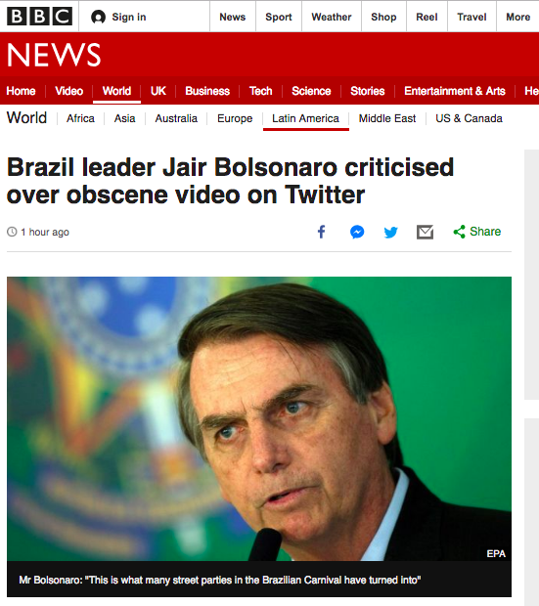
Task: Click the Business navigation link
Action: pos(207,91)
